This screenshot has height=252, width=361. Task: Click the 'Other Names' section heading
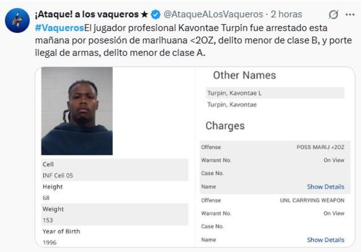pyautogui.click(x=244, y=75)
